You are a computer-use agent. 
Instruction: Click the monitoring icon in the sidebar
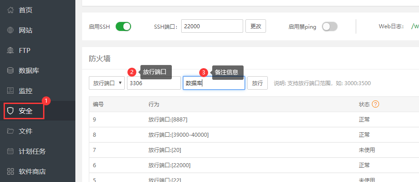tap(10, 91)
